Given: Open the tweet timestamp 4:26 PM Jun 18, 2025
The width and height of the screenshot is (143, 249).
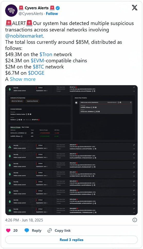Looking at the screenshot, I should tap(24, 220).
